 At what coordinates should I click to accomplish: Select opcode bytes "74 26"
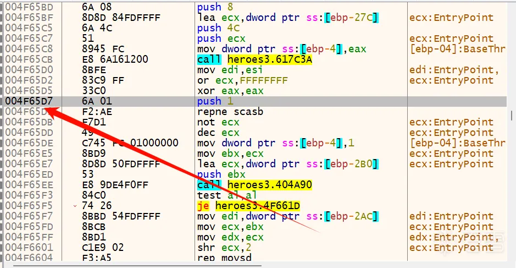97,206
